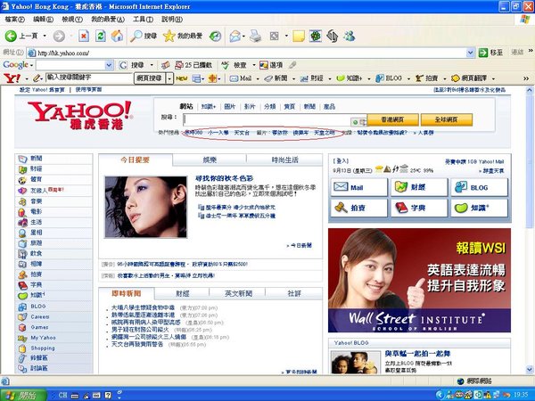Switch to the 社評 news tab

pos(294,293)
